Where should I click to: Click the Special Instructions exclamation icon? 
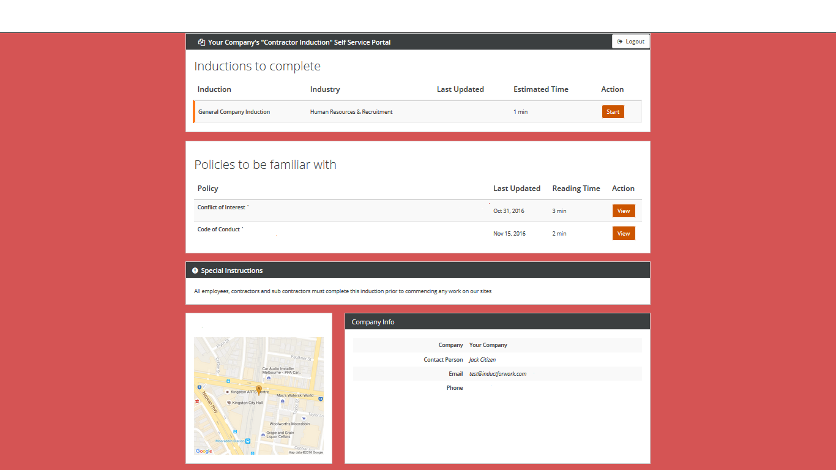click(x=195, y=270)
